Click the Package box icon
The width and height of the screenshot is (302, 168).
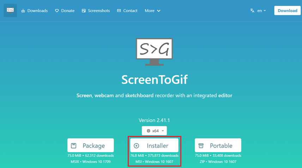[74, 146]
